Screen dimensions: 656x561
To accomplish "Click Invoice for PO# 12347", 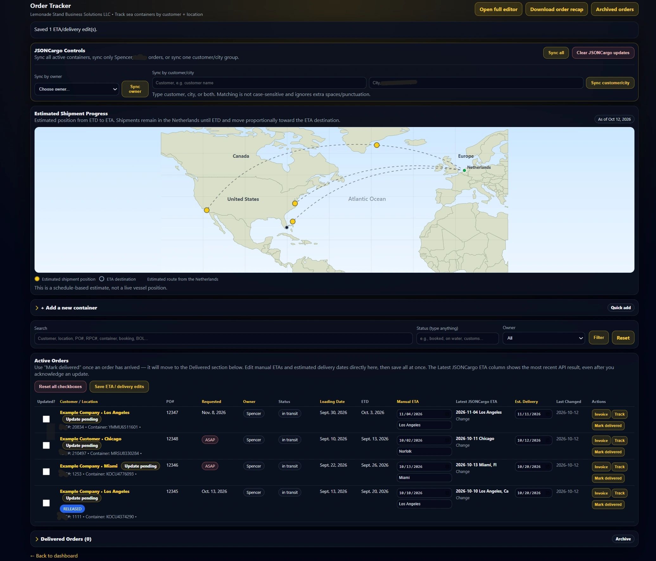I will [601, 414].
